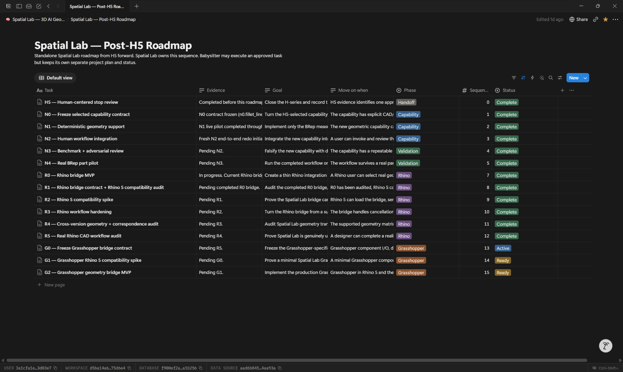Image resolution: width=623 pixels, height=372 pixels.
Task: Open the sort arrows icon
Action: pos(523,78)
